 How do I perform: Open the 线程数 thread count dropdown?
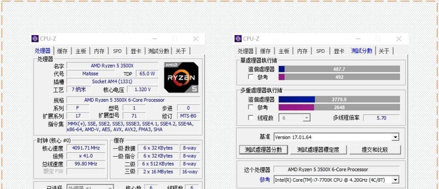click(x=295, y=118)
